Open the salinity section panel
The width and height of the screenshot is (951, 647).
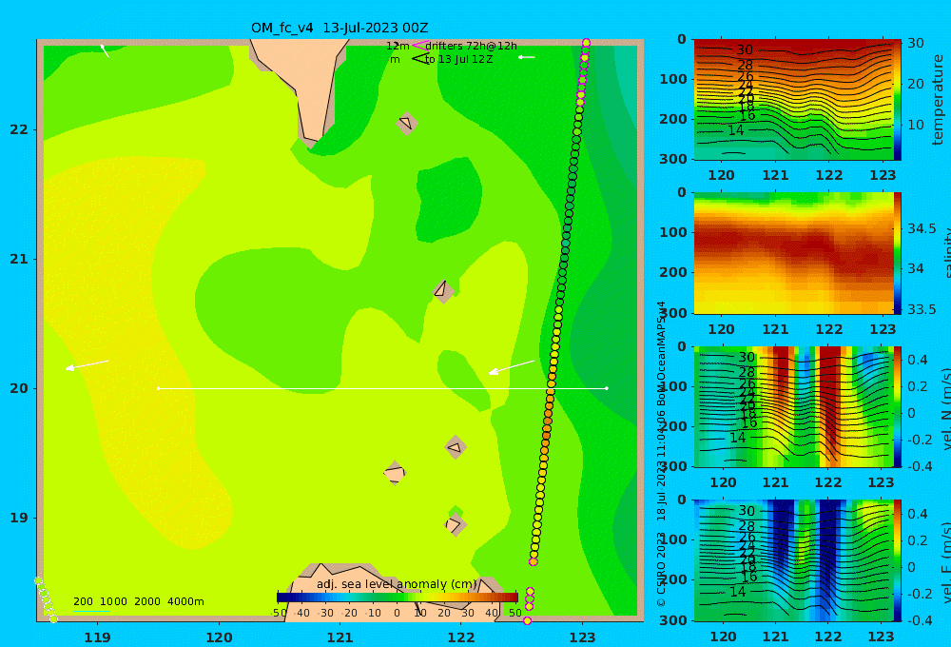point(793,253)
